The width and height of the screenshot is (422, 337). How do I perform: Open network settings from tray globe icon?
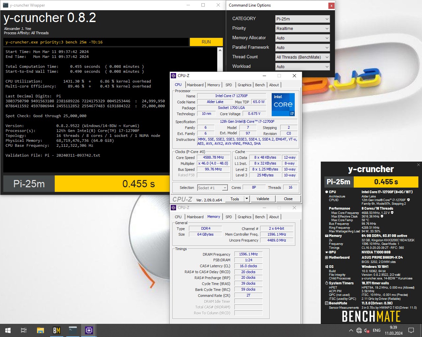[x=359, y=330]
